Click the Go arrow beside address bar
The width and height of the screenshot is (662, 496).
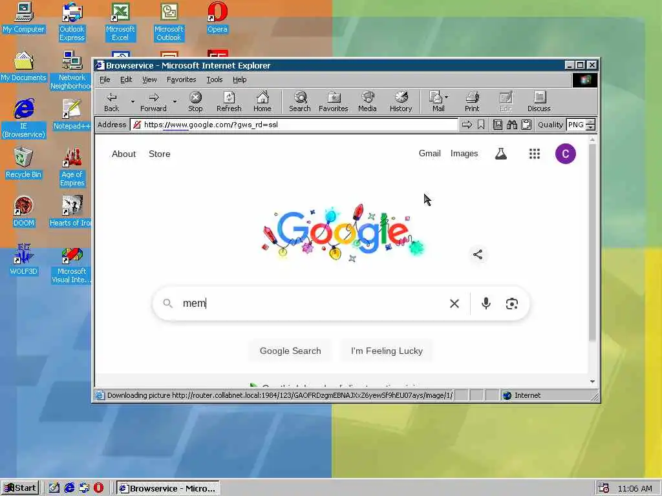coord(467,125)
